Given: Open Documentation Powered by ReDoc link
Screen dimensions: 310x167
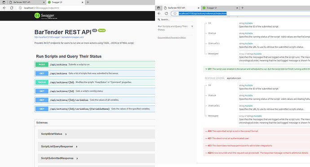Looking at the screenshot, I should click(x=172, y=38).
